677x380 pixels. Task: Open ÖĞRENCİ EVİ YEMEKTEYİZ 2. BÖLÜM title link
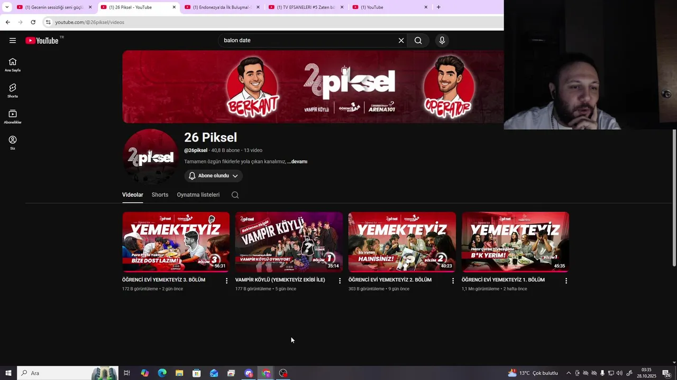point(390,280)
